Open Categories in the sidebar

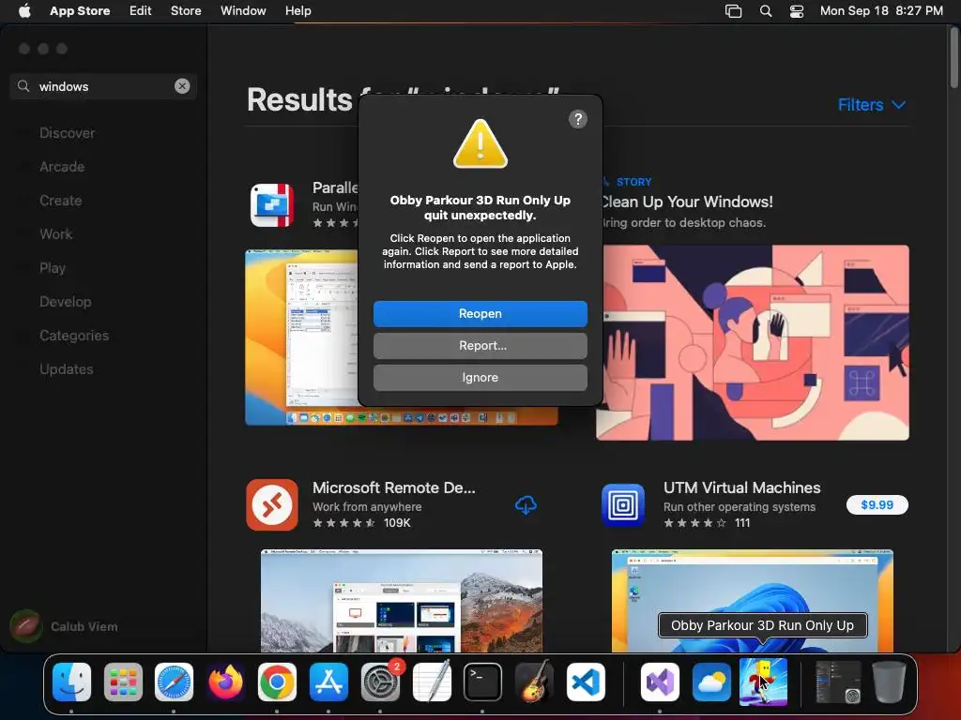tap(73, 336)
